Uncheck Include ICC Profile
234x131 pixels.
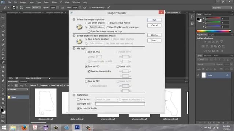(x=78, y=108)
